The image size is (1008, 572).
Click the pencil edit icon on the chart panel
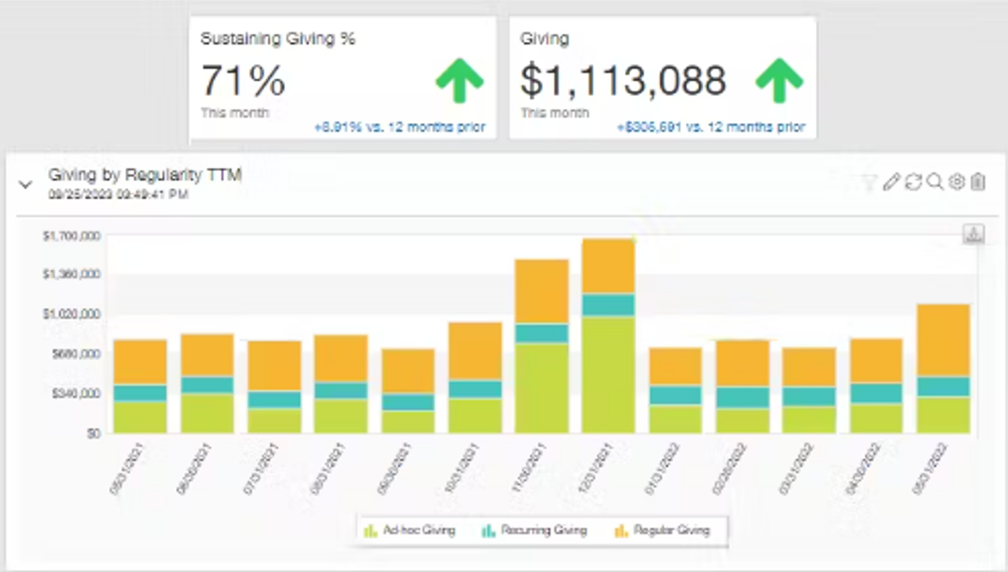(891, 182)
